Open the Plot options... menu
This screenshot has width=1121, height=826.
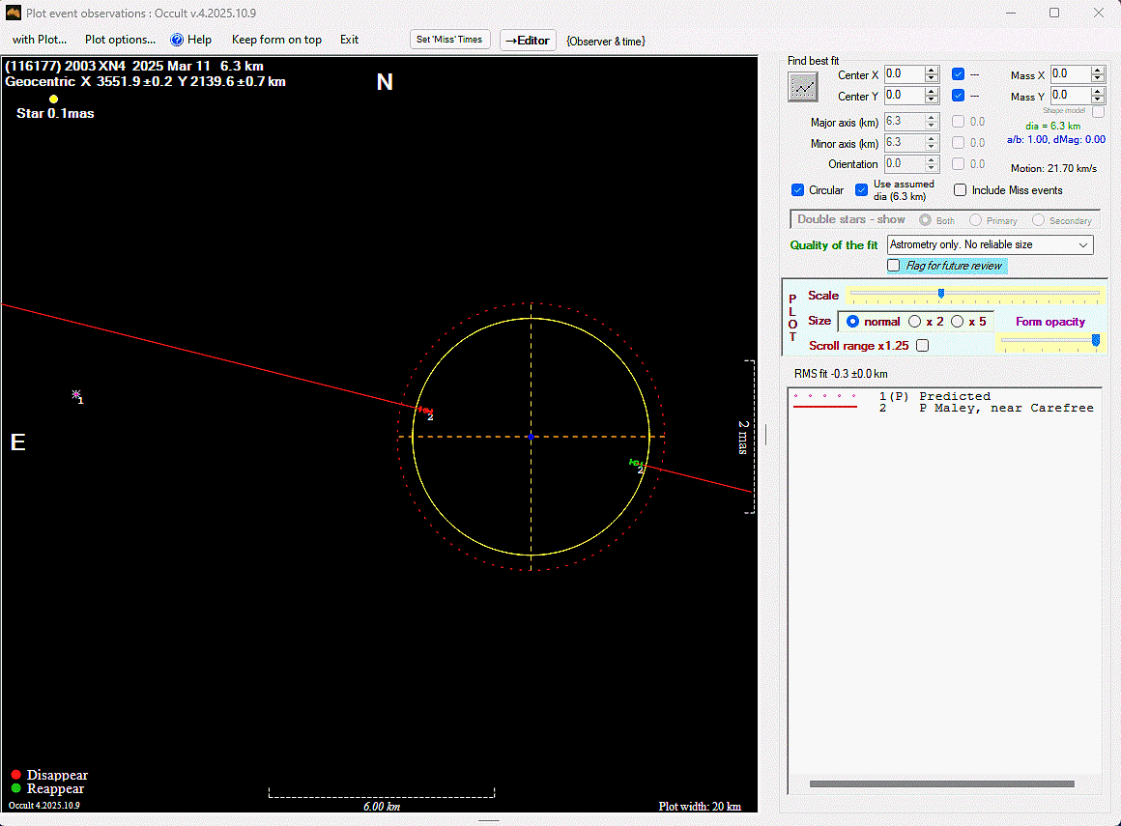coord(120,40)
